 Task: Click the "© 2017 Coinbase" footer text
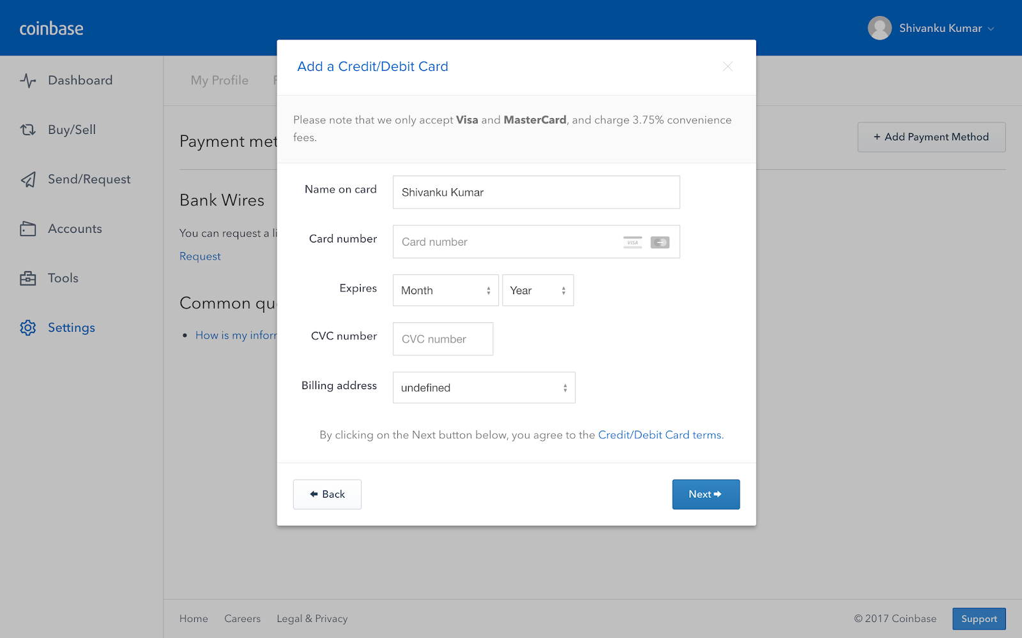coord(895,619)
